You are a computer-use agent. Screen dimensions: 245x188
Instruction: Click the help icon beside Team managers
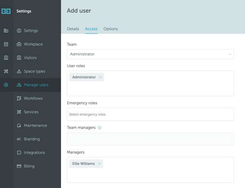pyautogui.click(x=99, y=128)
